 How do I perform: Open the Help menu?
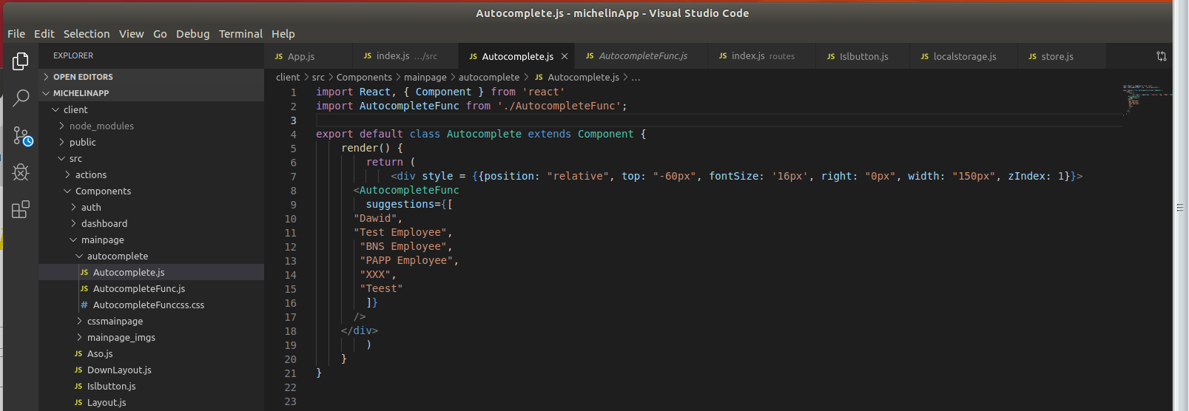click(x=283, y=34)
